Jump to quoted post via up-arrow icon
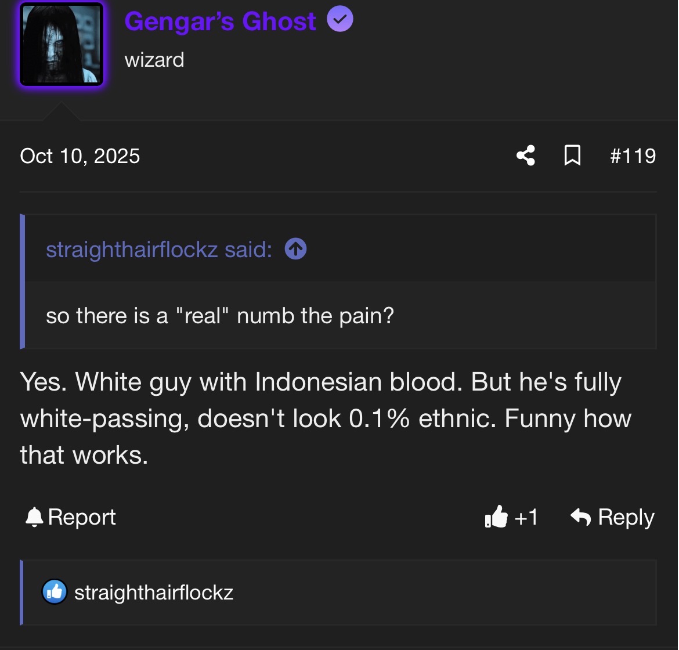 296,249
